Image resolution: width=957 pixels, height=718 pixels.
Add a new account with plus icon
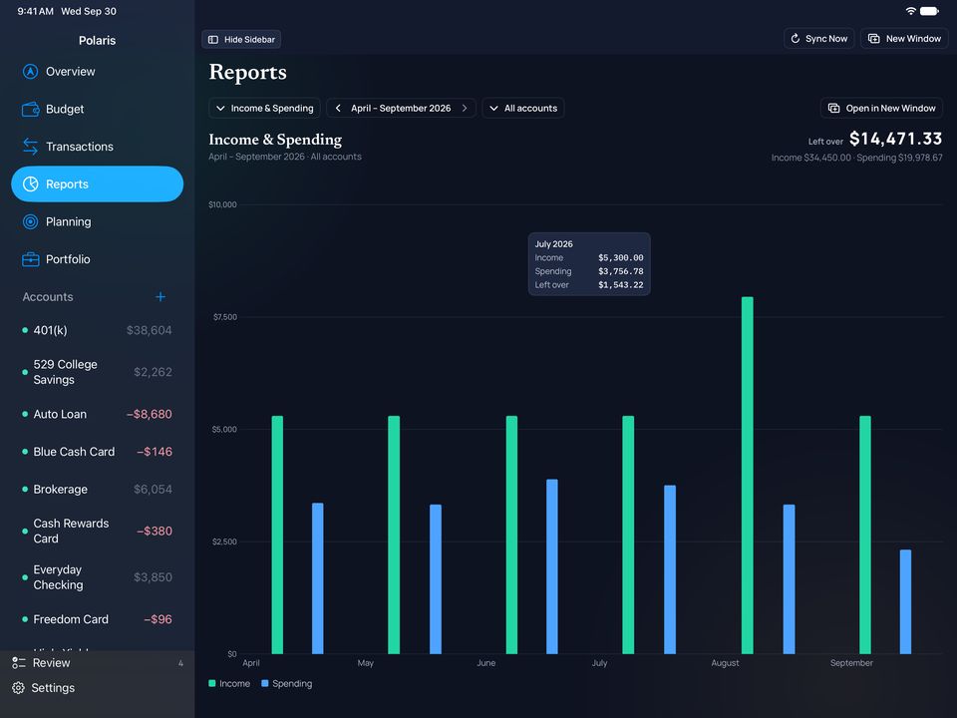(x=160, y=297)
